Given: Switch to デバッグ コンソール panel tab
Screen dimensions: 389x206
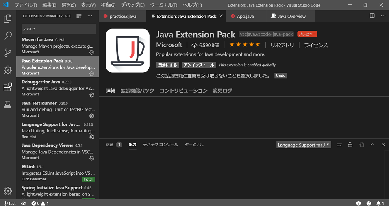Looking at the screenshot, I should pyautogui.click(x=160, y=145).
